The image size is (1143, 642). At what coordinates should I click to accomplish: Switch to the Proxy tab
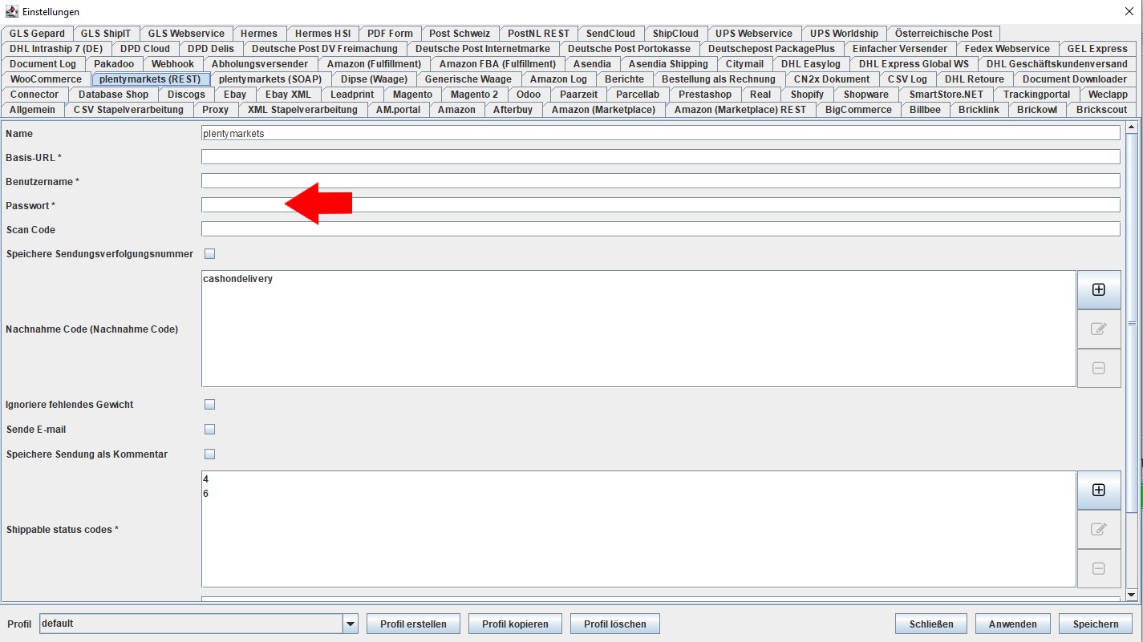(x=215, y=110)
